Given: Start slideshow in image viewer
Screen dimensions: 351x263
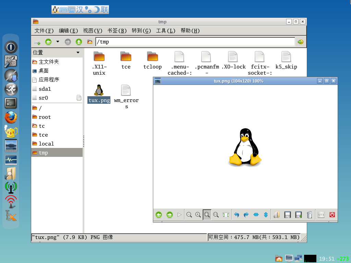Looking at the screenshot, I should click(179, 215).
